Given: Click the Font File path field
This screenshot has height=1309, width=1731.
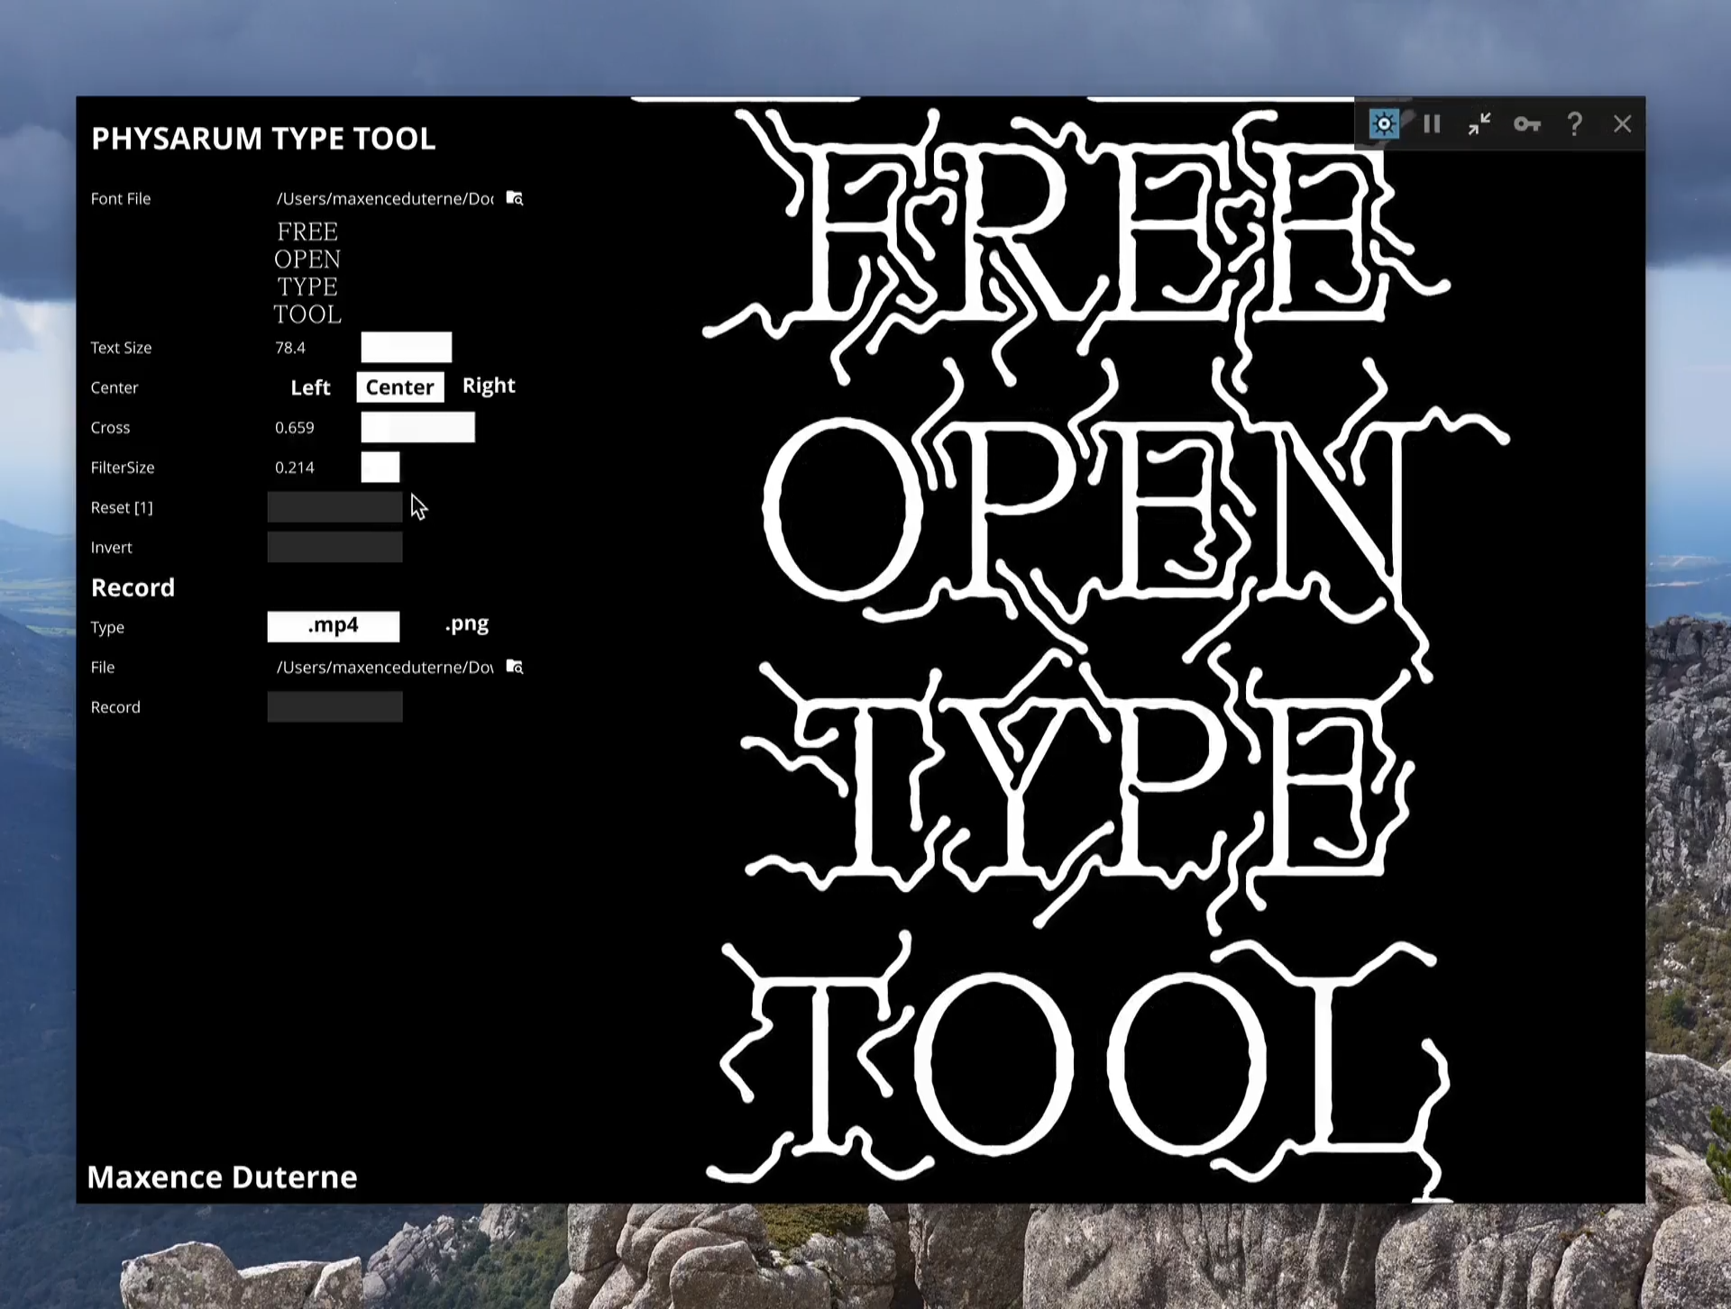Looking at the screenshot, I should pyautogui.click(x=386, y=198).
